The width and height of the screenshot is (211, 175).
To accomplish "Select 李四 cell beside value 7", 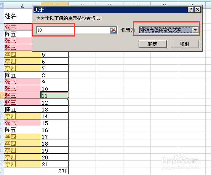I will [22, 68].
